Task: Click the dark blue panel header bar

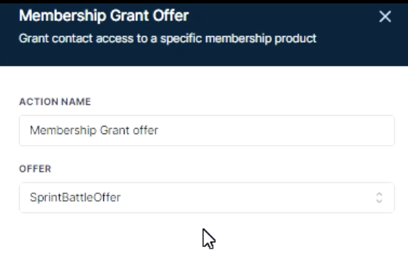Action: tap(204, 35)
